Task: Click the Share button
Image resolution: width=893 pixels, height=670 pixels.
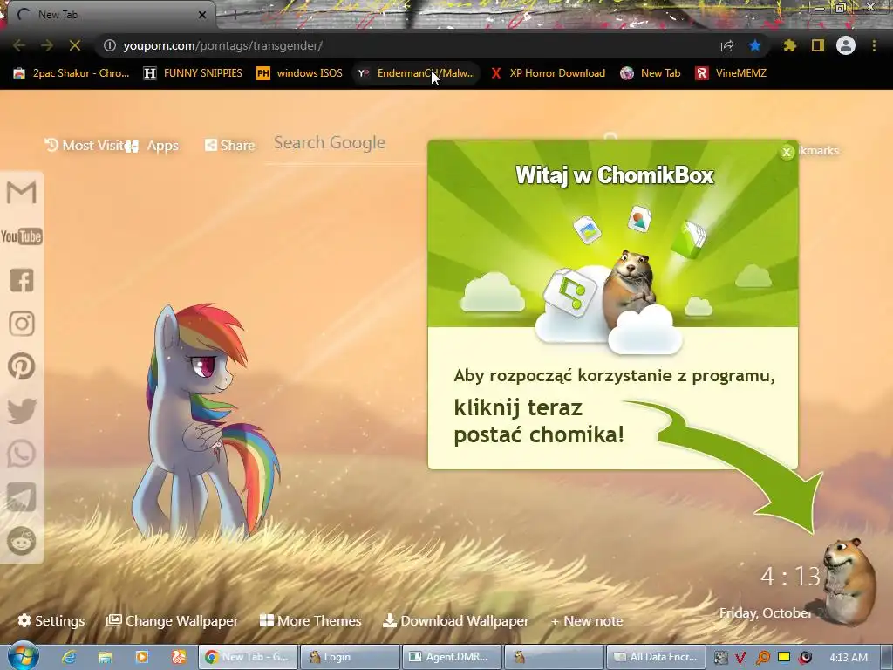Action: (x=230, y=146)
